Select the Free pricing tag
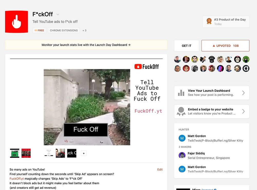Viewport: 257px width, 190px height. pos(39,31)
